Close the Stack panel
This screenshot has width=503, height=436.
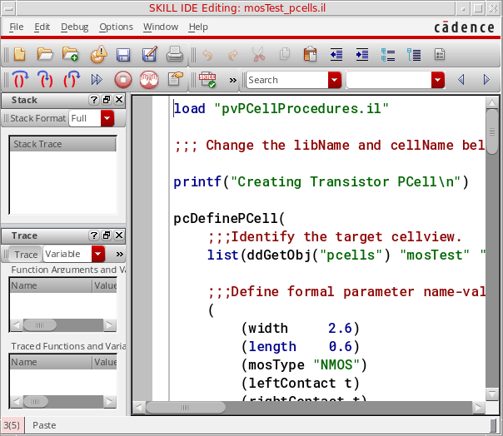pos(119,100)
